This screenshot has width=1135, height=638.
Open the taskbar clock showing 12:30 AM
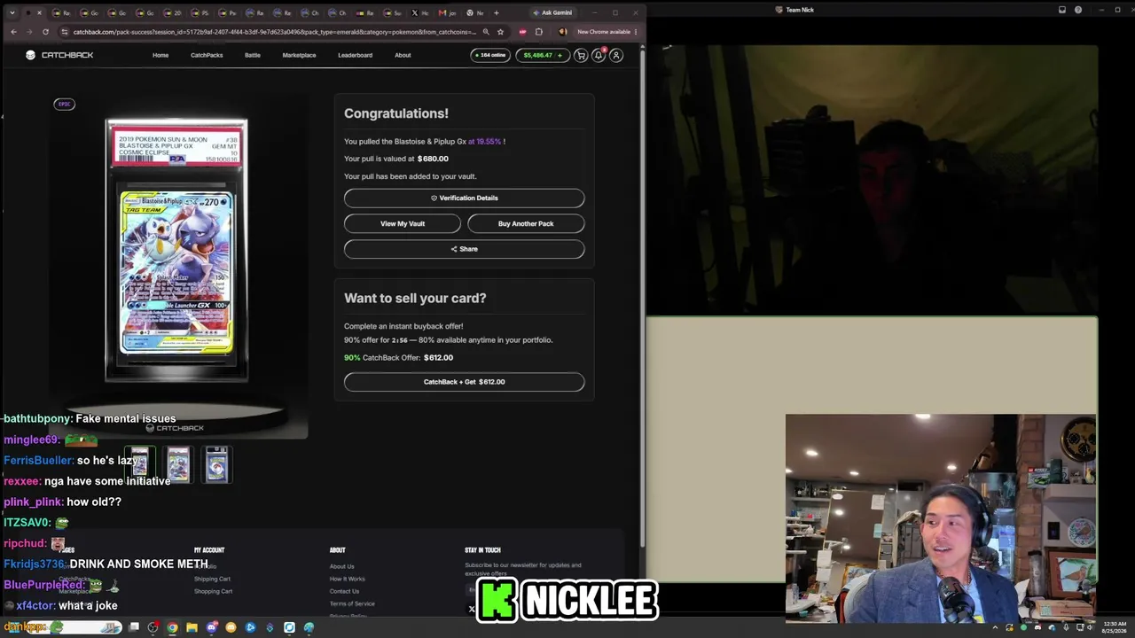(x=1113, y=627)
